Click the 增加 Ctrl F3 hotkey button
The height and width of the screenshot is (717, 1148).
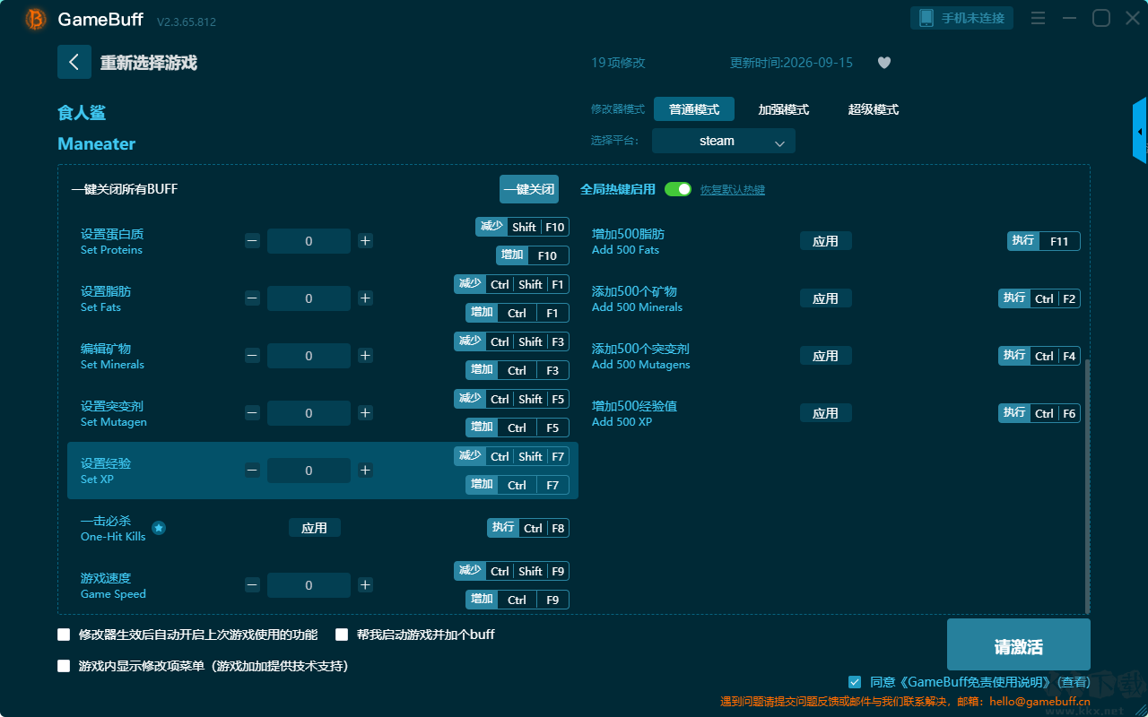517,370
